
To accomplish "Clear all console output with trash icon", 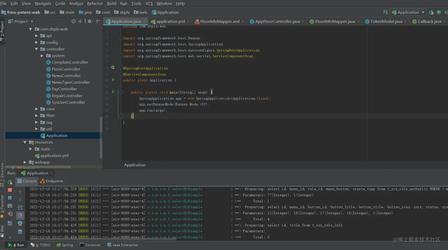I will click(x=20, y=232).
